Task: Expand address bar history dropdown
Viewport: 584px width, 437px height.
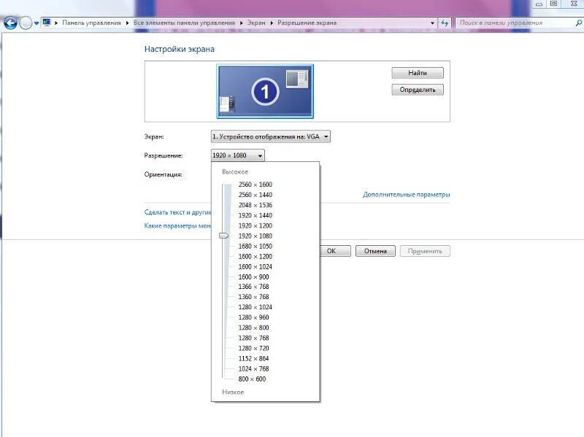Action: (432, 23)
